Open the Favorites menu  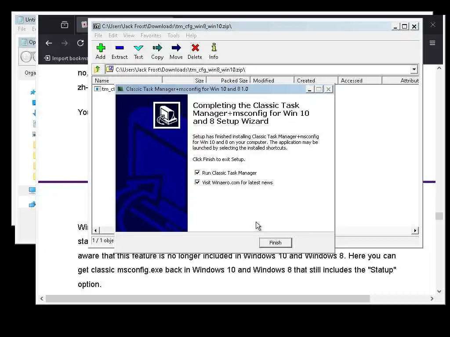tap(151, 36)
